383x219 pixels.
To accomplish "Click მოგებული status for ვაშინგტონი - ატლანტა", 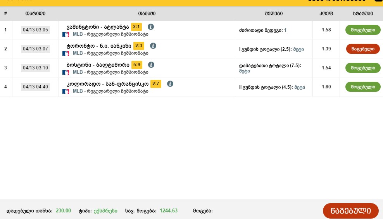I will (x=363, y=30).
